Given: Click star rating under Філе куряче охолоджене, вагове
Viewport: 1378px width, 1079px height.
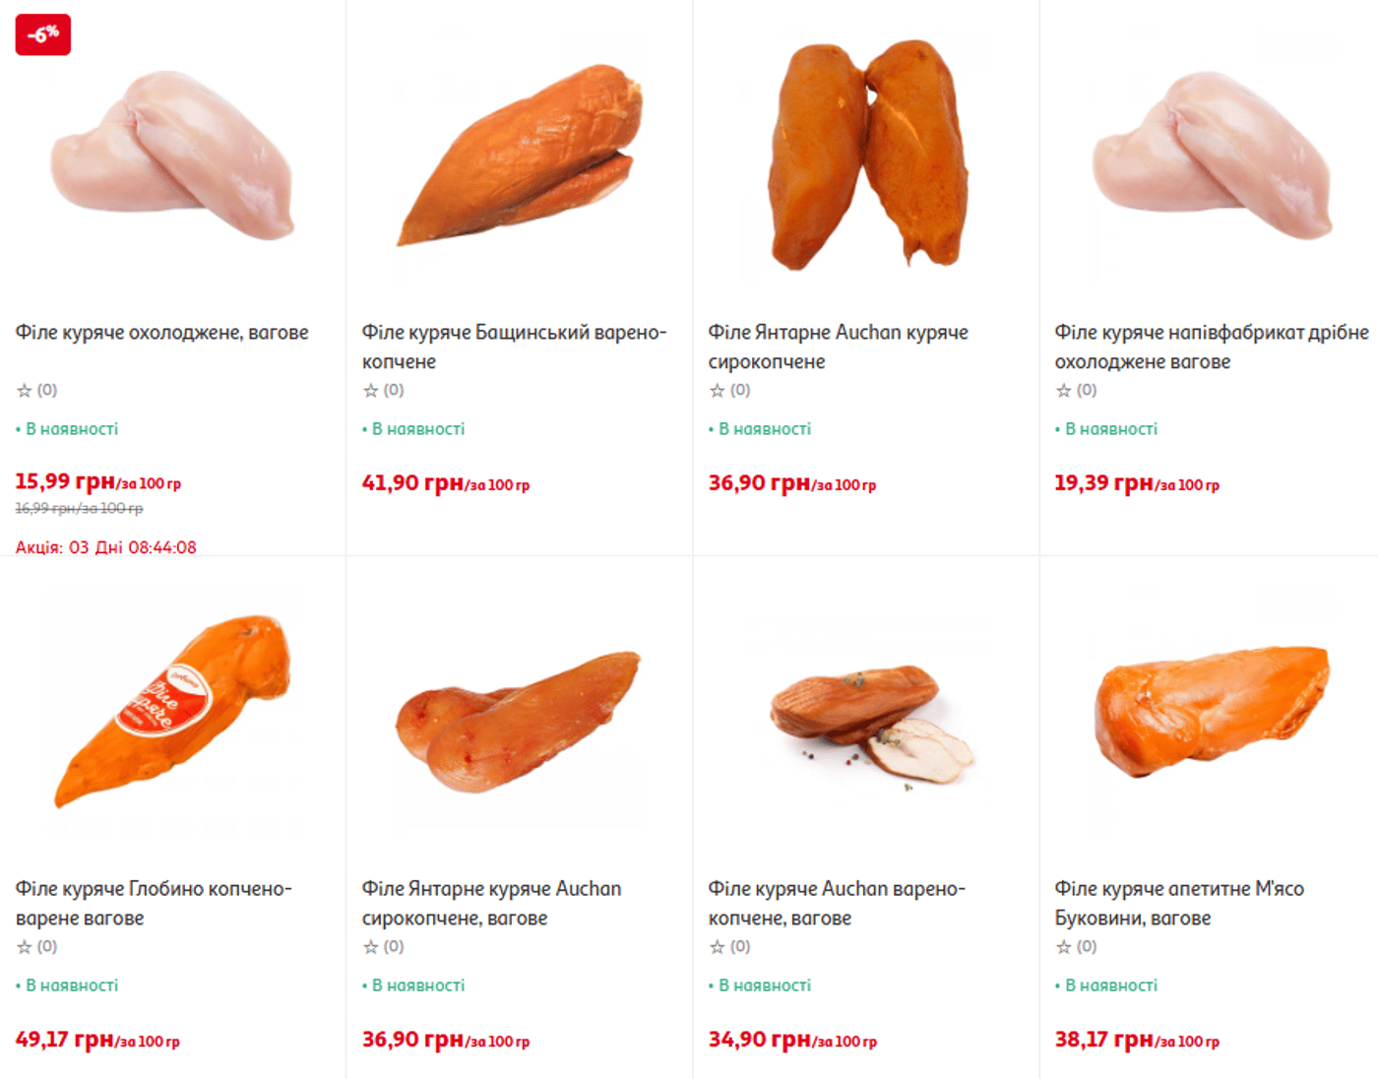Looking at the screenshot, I should pos(25,391).
